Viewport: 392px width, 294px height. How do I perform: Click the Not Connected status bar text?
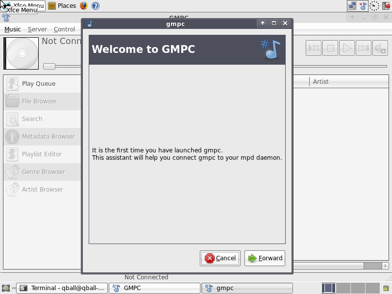(x=146, y=277)
